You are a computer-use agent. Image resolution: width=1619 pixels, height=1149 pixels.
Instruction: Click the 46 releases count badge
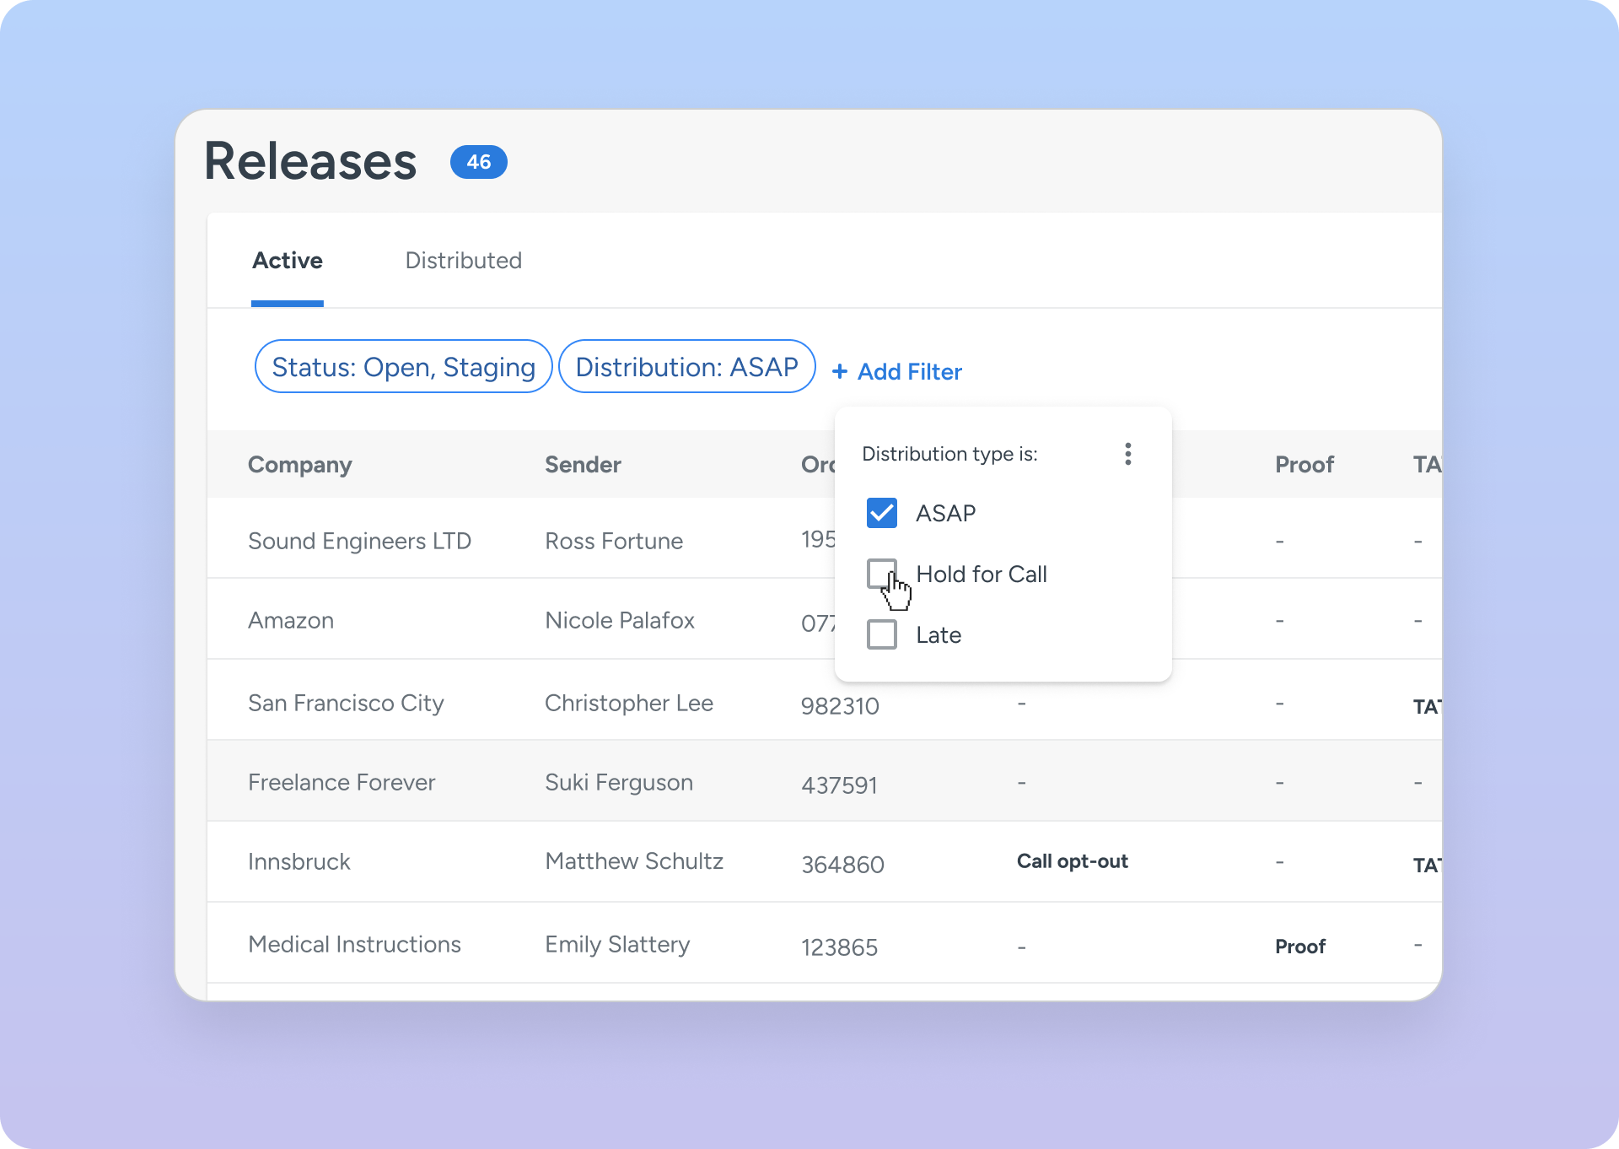(478, 162)
